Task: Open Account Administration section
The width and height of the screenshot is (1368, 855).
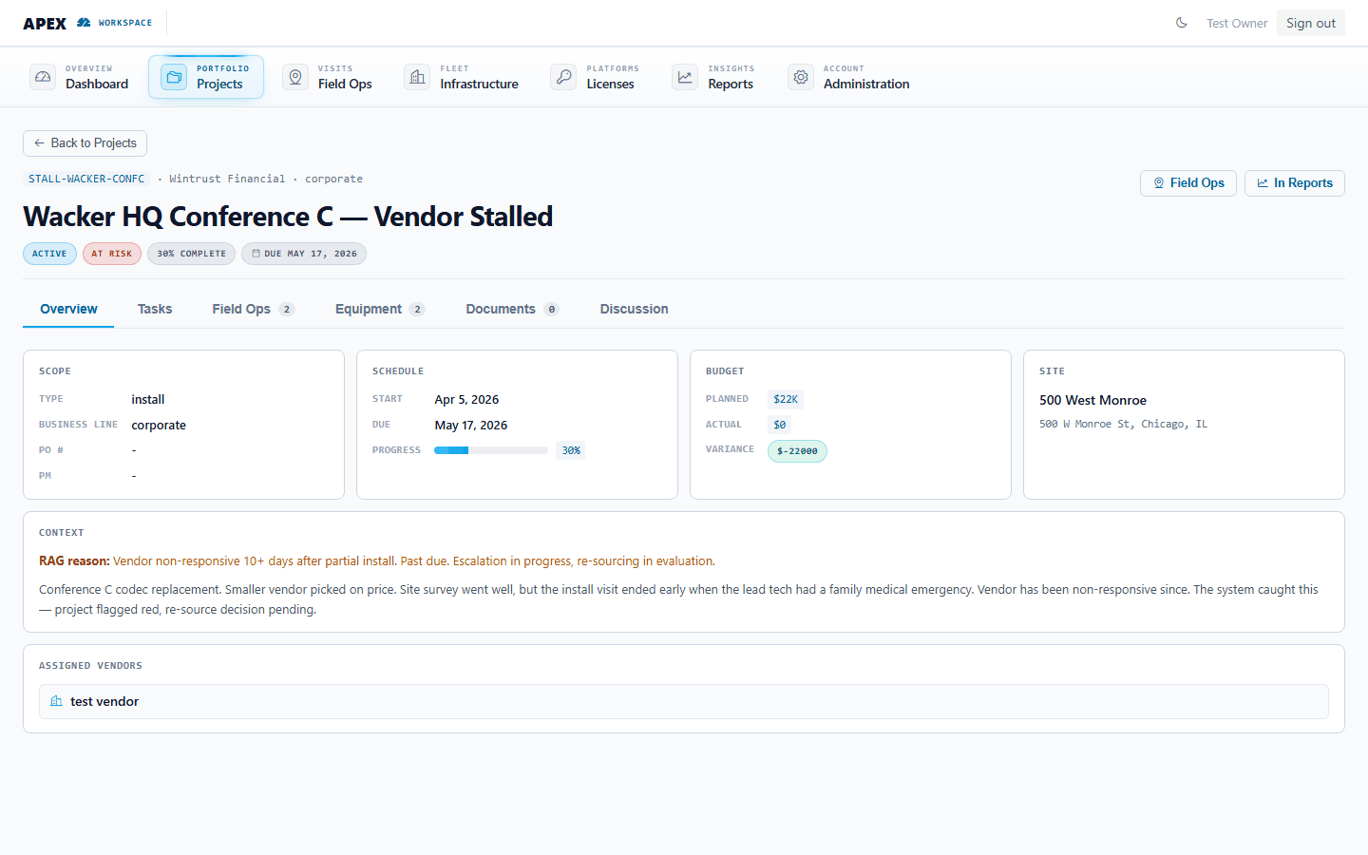Action: tap(850, 77)
